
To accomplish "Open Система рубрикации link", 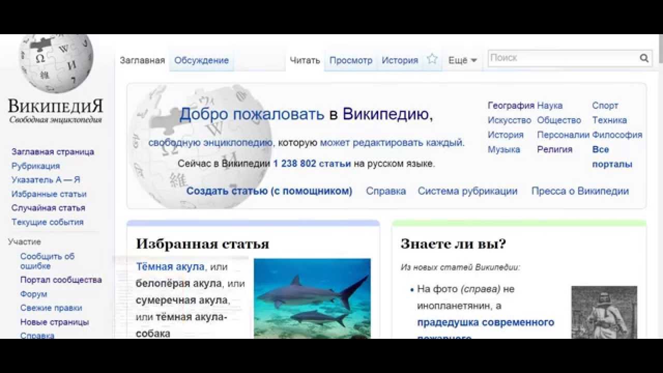I will pyautogui.click(x=468, y=191).
